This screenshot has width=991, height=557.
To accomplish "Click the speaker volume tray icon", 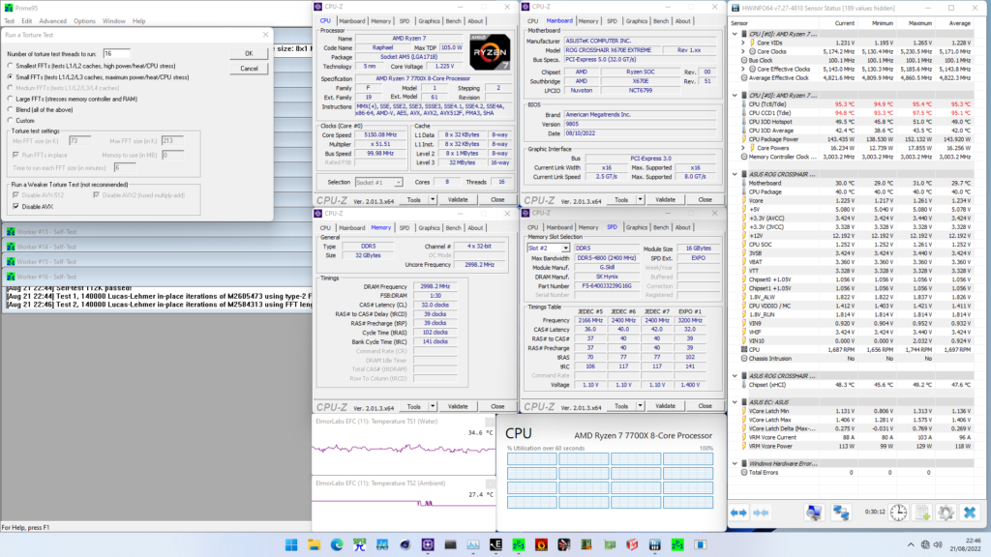I will click(x=938, y=545).
